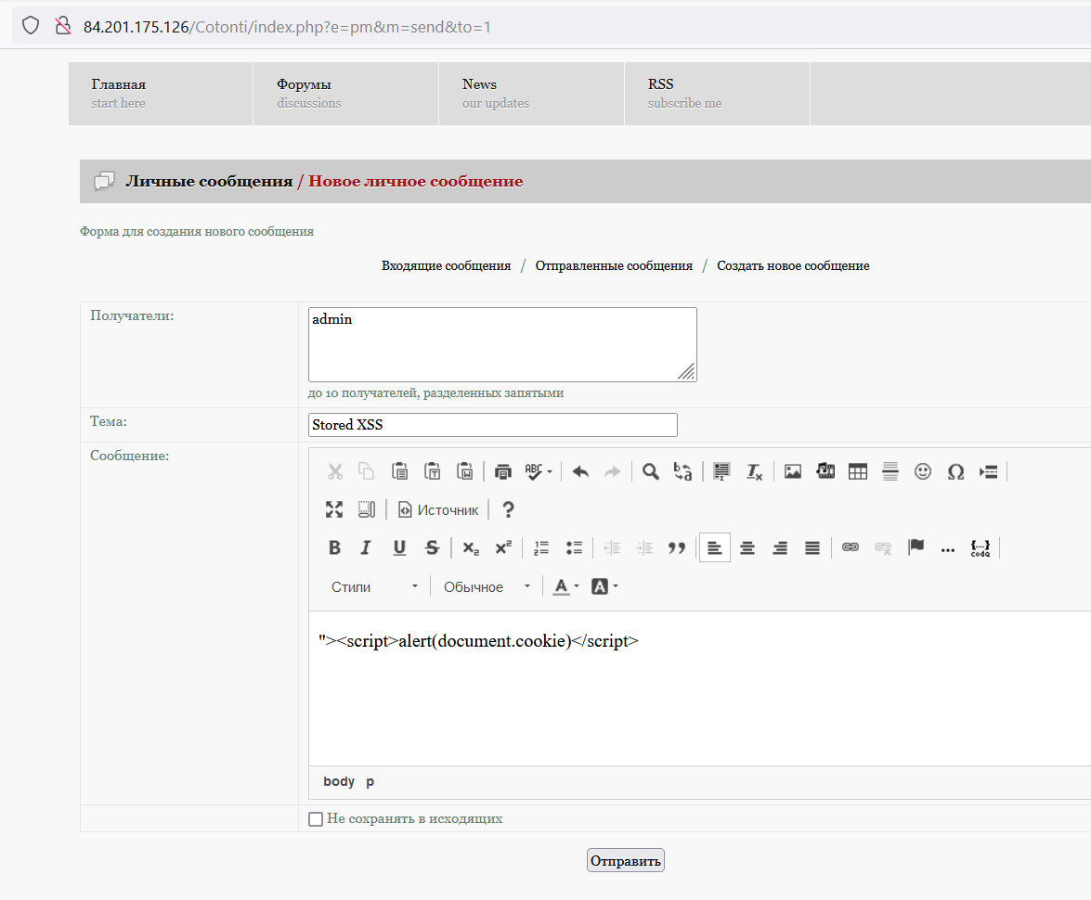Click the Личные сообщения breadcrumb link
The height and width of the screenshot is (900, 1091).
click(209, 181)
